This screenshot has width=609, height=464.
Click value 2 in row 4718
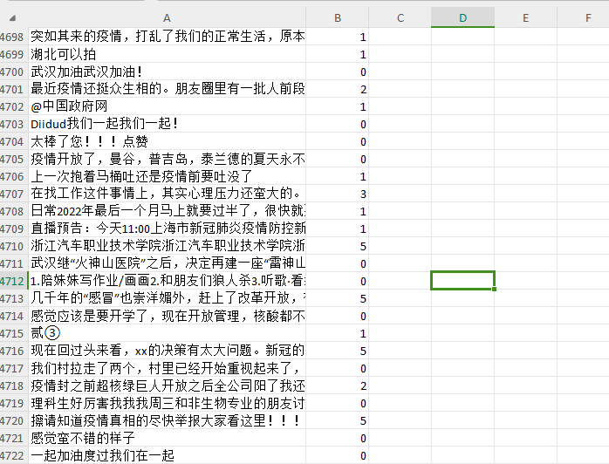(337, 386)
